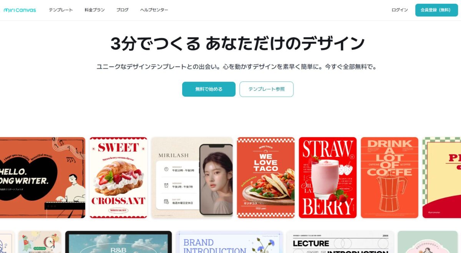461x253 pixels.
Task: Open the Lecture Self Introduction template
Action: coord(340,242)
